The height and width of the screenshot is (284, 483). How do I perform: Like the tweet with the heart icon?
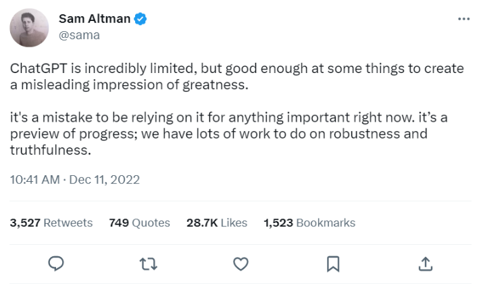[240, 262]
